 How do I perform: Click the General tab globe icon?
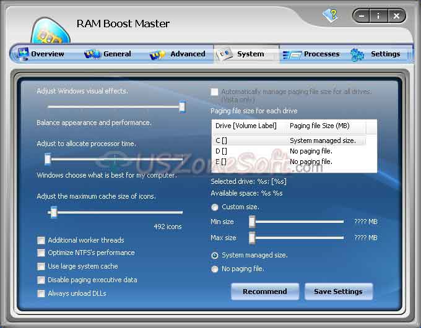point(92,54)
